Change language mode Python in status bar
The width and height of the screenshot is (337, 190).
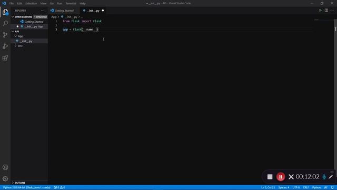pos(316,187)
